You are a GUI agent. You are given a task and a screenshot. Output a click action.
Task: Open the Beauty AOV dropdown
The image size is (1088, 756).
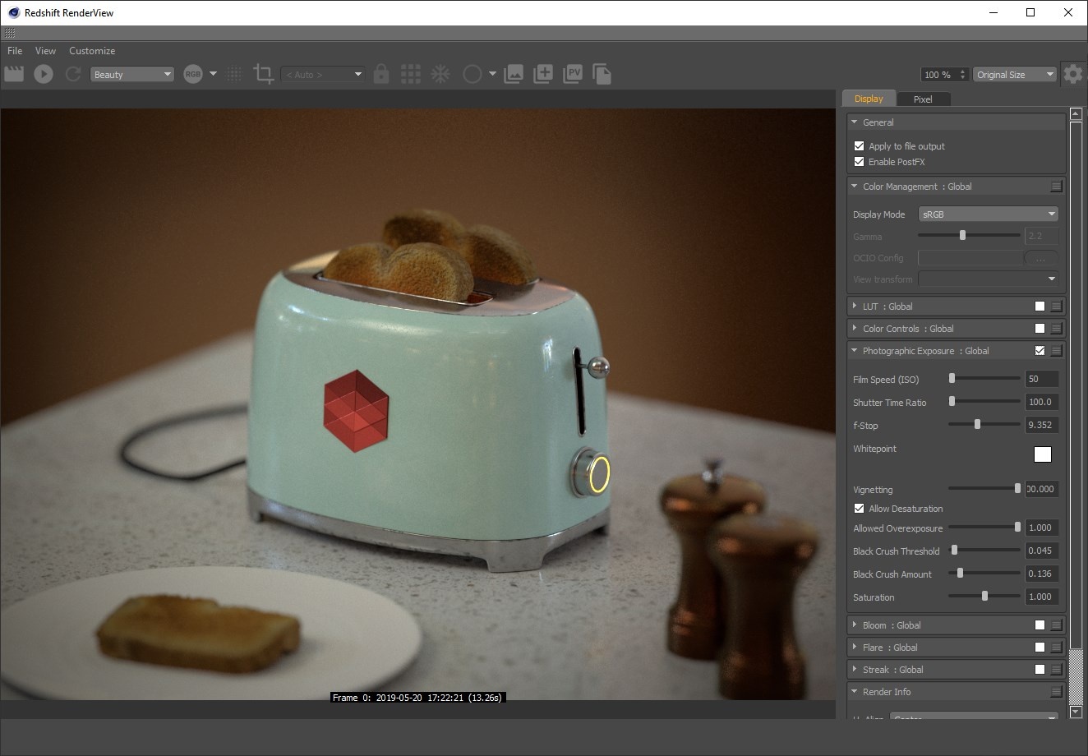click(x=132, y=74)
